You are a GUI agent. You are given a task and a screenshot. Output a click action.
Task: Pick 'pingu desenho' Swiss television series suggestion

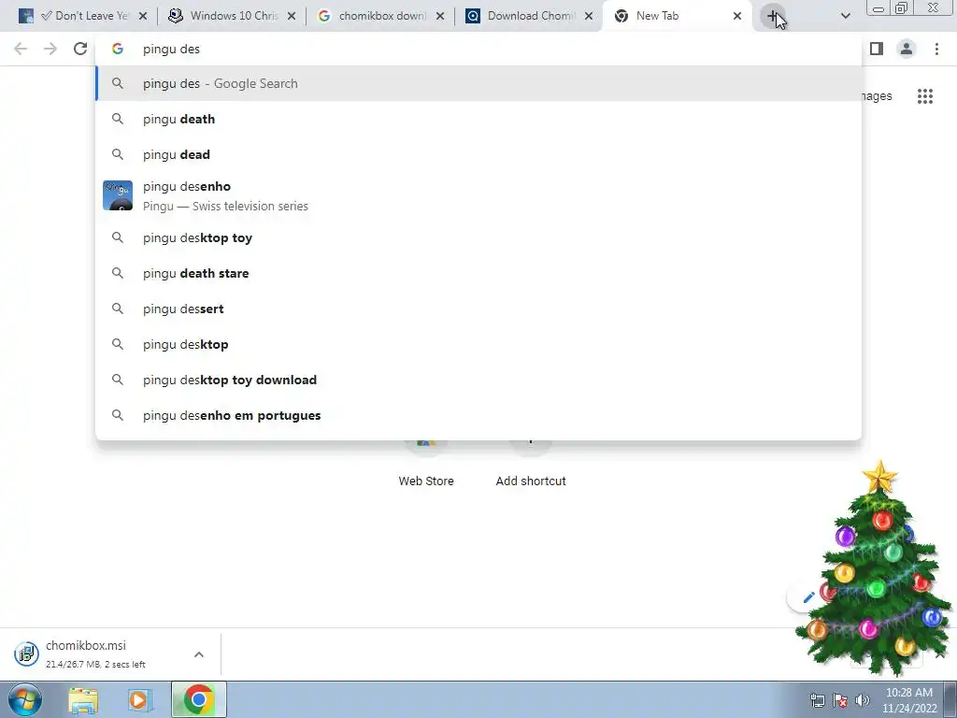click(x=478, y=196)
